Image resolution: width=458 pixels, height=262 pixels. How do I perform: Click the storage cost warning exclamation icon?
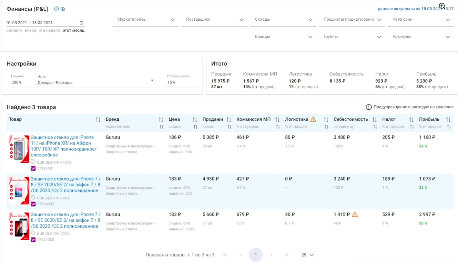coord(369,107)
